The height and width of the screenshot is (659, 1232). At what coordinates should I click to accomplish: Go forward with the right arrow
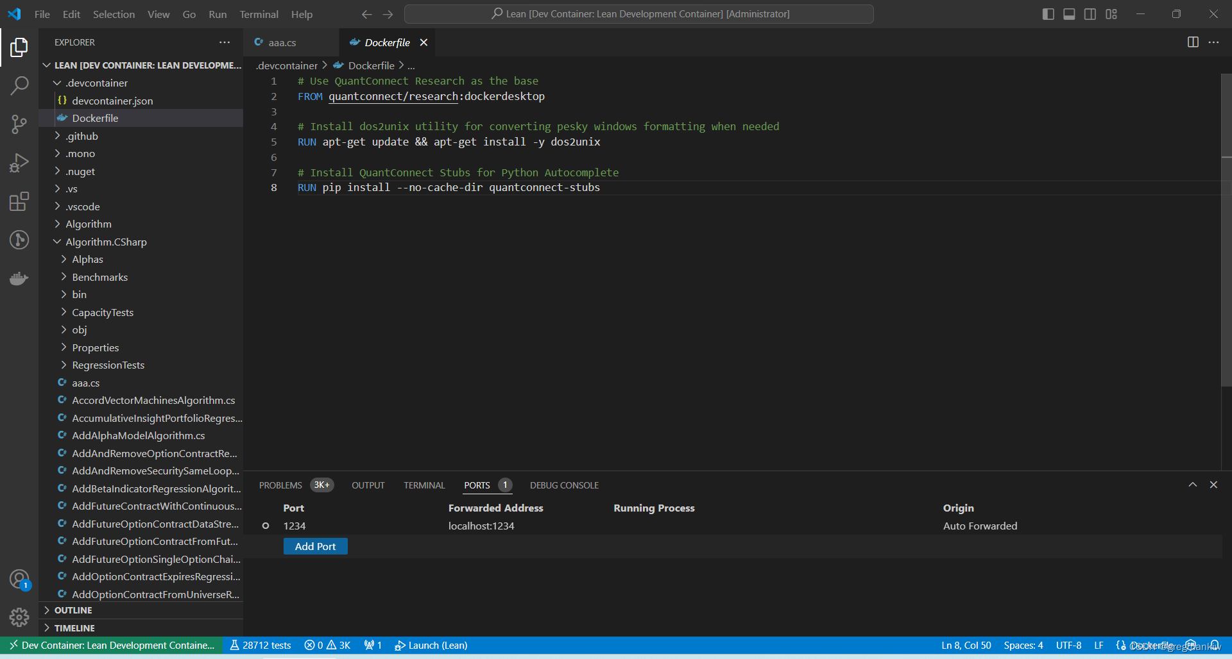pyautogui.click(x=388, y=14)
